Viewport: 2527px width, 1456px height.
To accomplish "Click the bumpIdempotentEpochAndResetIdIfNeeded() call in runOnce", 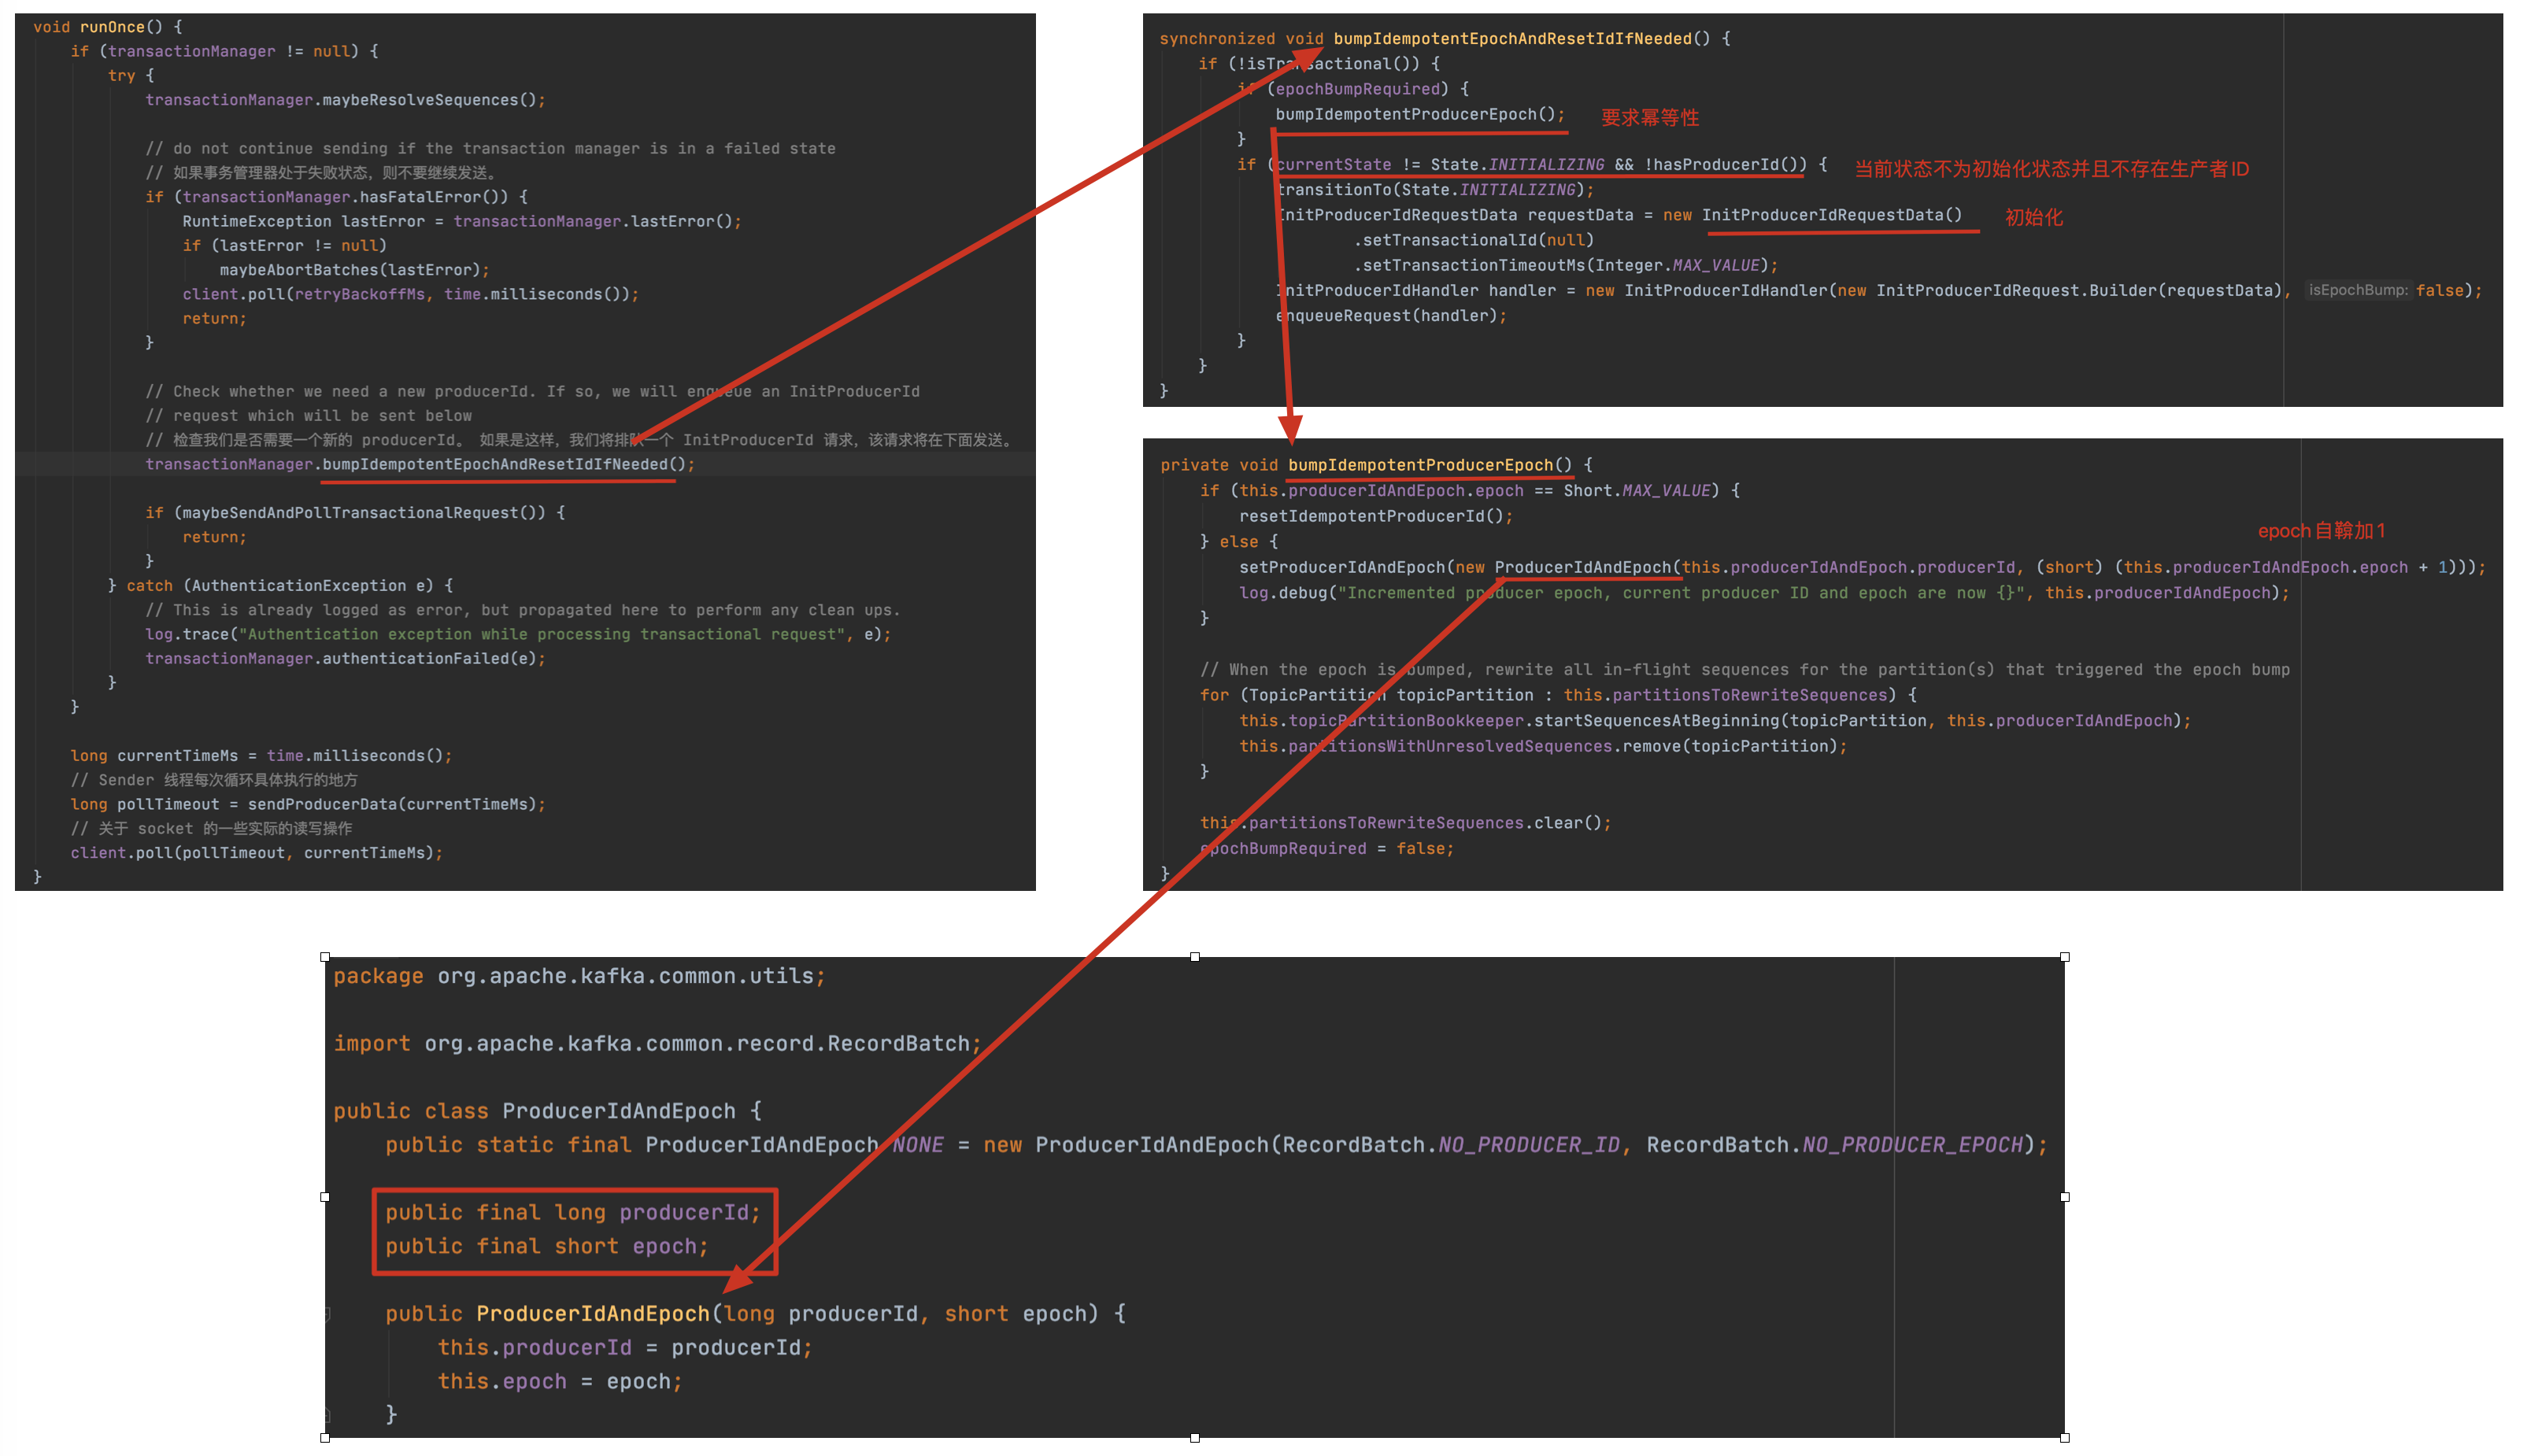I will point(504,464).
